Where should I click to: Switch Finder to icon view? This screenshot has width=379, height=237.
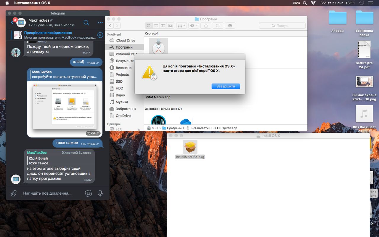(x=149, y=25)
